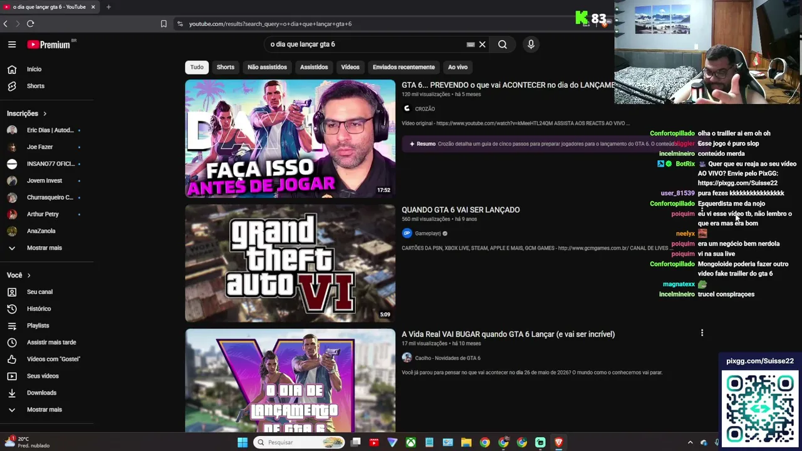This screenshot has width=802, height=451.
Task: Click the Windows taskbar Pesquisar search box
Action: [x=299, y=442]
